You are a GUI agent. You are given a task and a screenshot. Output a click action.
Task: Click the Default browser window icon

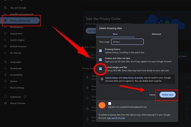coord(5,46)
